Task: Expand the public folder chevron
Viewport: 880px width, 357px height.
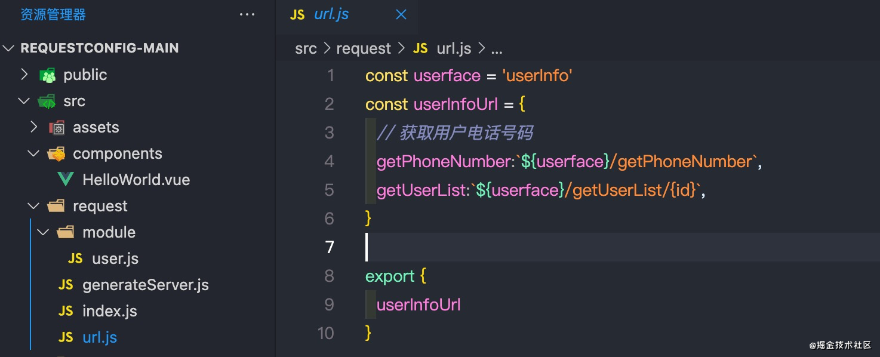Action: tap(24, 75)
